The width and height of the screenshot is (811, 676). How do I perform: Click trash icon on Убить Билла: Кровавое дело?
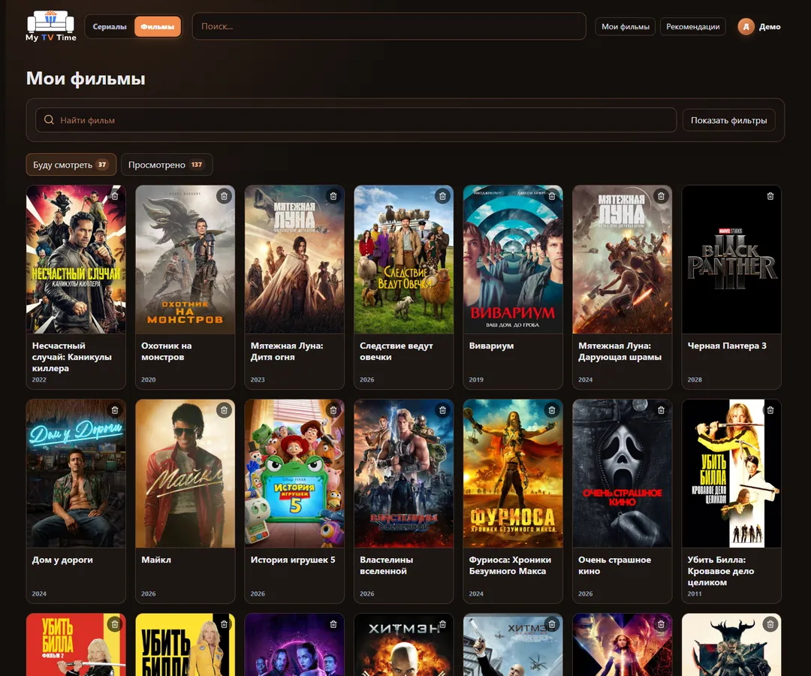pyautogui.click(x=770, y=410)
